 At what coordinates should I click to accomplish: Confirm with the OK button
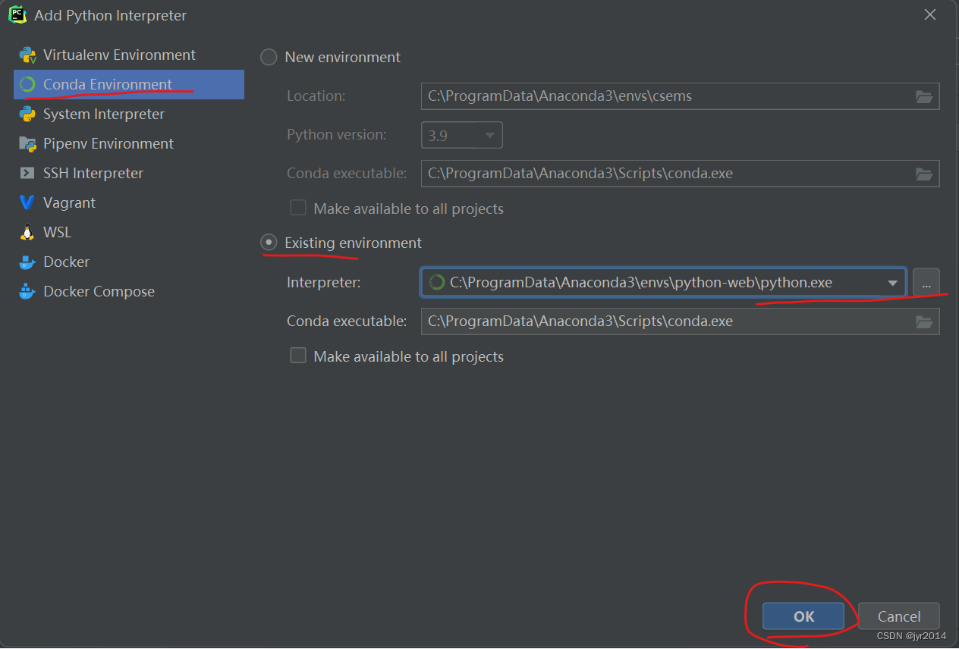pos(803,616)
